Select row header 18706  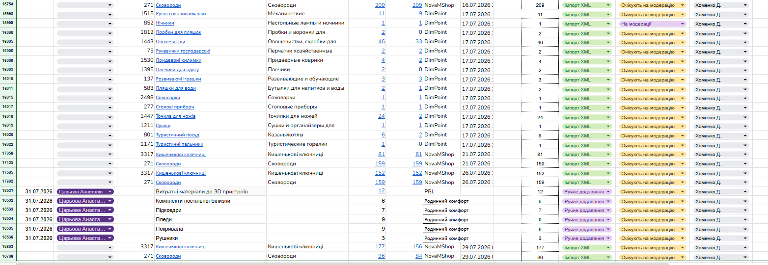8,257
